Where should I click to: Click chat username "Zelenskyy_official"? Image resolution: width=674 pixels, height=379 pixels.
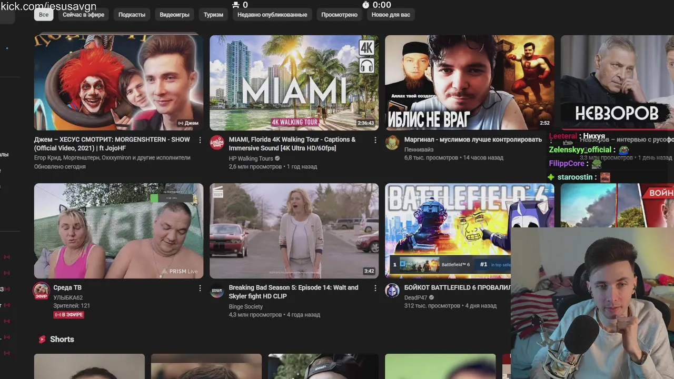[580, 149]
